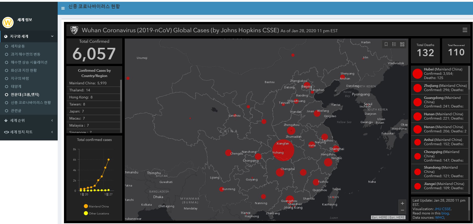Click the globe icon beside 지구와 세계
This screenshot has width=473, height=224.
tap(6, 36)
